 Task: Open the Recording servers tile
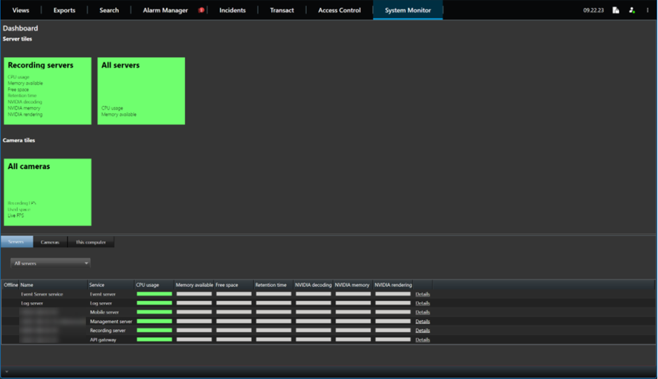tap(47, 91)
